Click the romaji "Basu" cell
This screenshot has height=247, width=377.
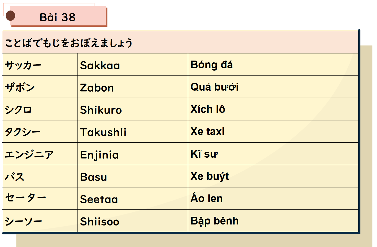pos(93,177)
